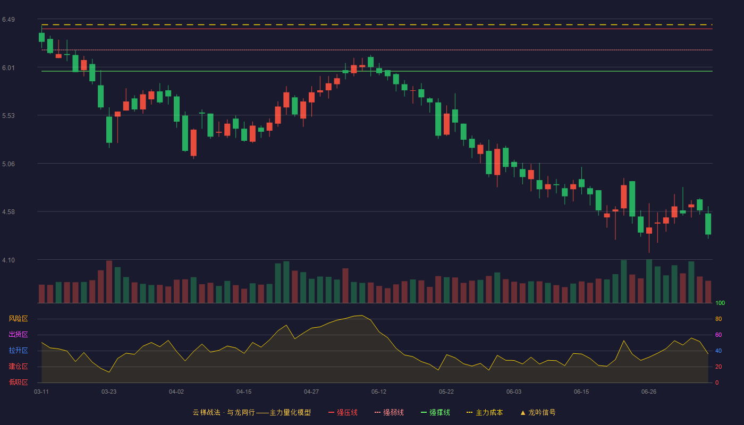
Task: Select the 06-26 date axis label
Action: point(649,392)
